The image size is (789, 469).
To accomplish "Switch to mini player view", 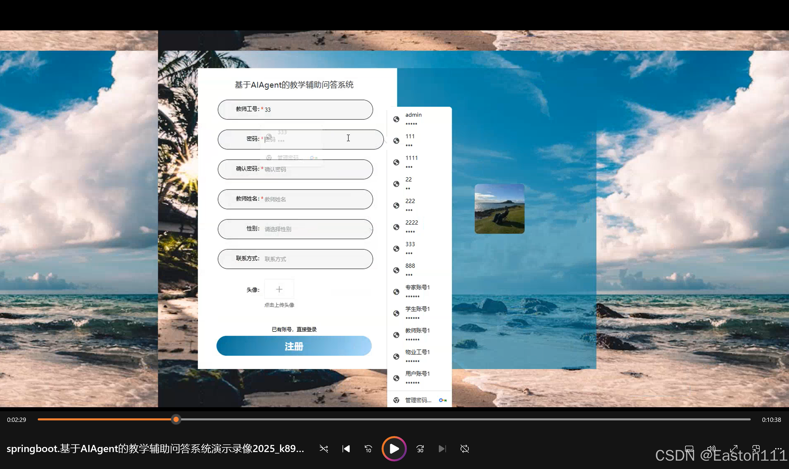I will pyautogui.click(x=756, y=449).
